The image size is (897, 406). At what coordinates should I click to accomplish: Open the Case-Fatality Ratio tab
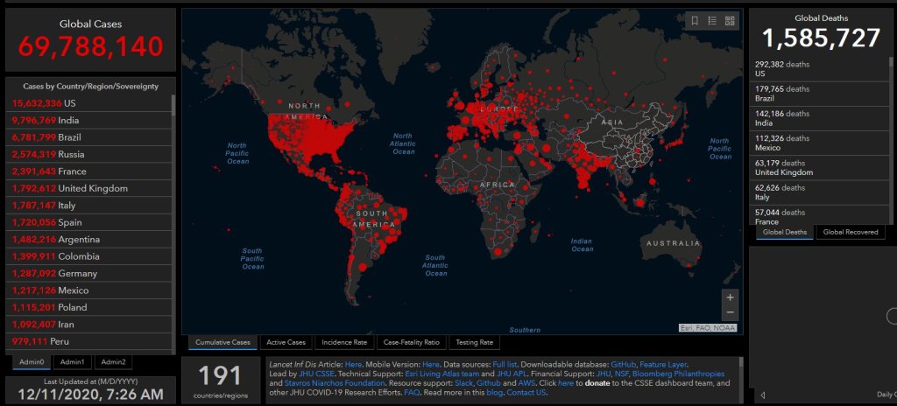point(411,342)
